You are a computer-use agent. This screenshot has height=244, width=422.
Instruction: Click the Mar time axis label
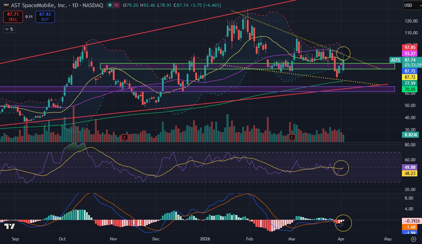click(292, 239)
